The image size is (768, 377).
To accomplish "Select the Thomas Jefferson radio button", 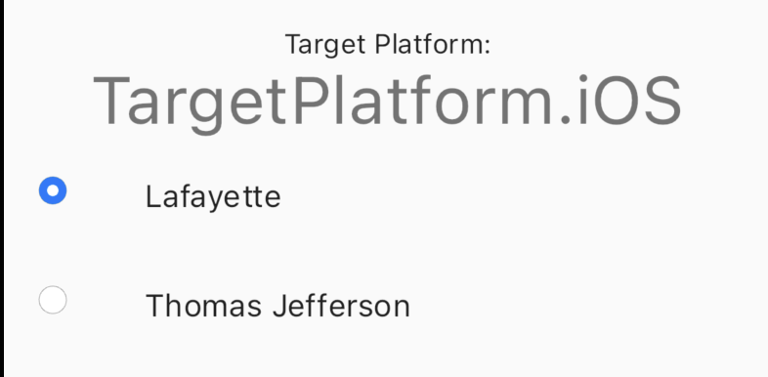I will coord(53,300).
